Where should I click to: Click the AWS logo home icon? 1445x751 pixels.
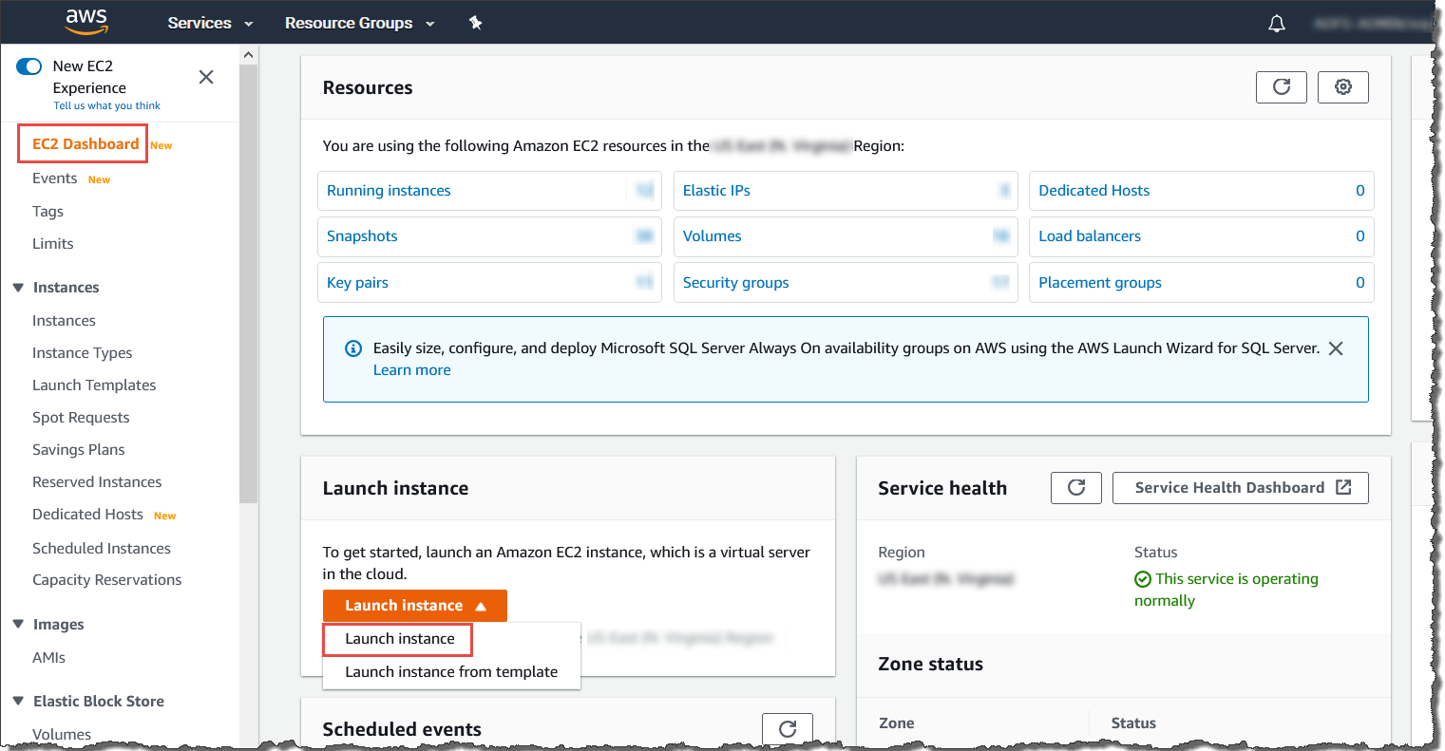pyautogui.click(x=86, y=22)
